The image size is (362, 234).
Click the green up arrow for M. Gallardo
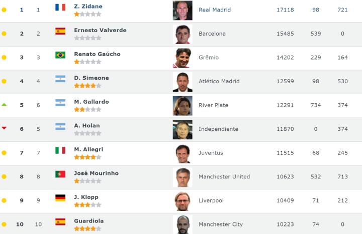(4, 105)
